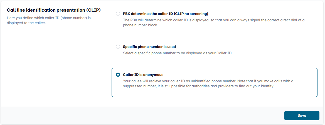Click the "Select a specific phone number" description text
Viewport: 325px width, 125px height.
177,53
